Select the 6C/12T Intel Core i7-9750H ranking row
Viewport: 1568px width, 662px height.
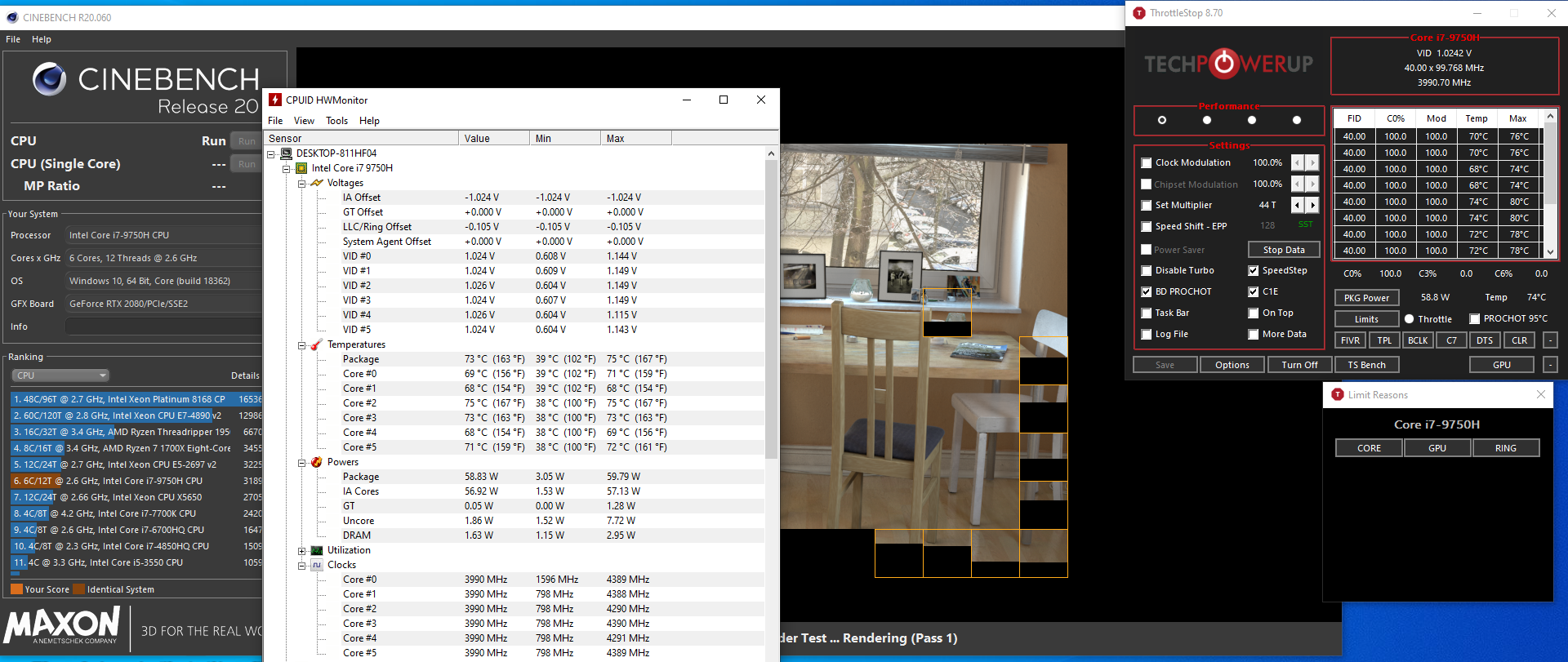coord(136,481)
